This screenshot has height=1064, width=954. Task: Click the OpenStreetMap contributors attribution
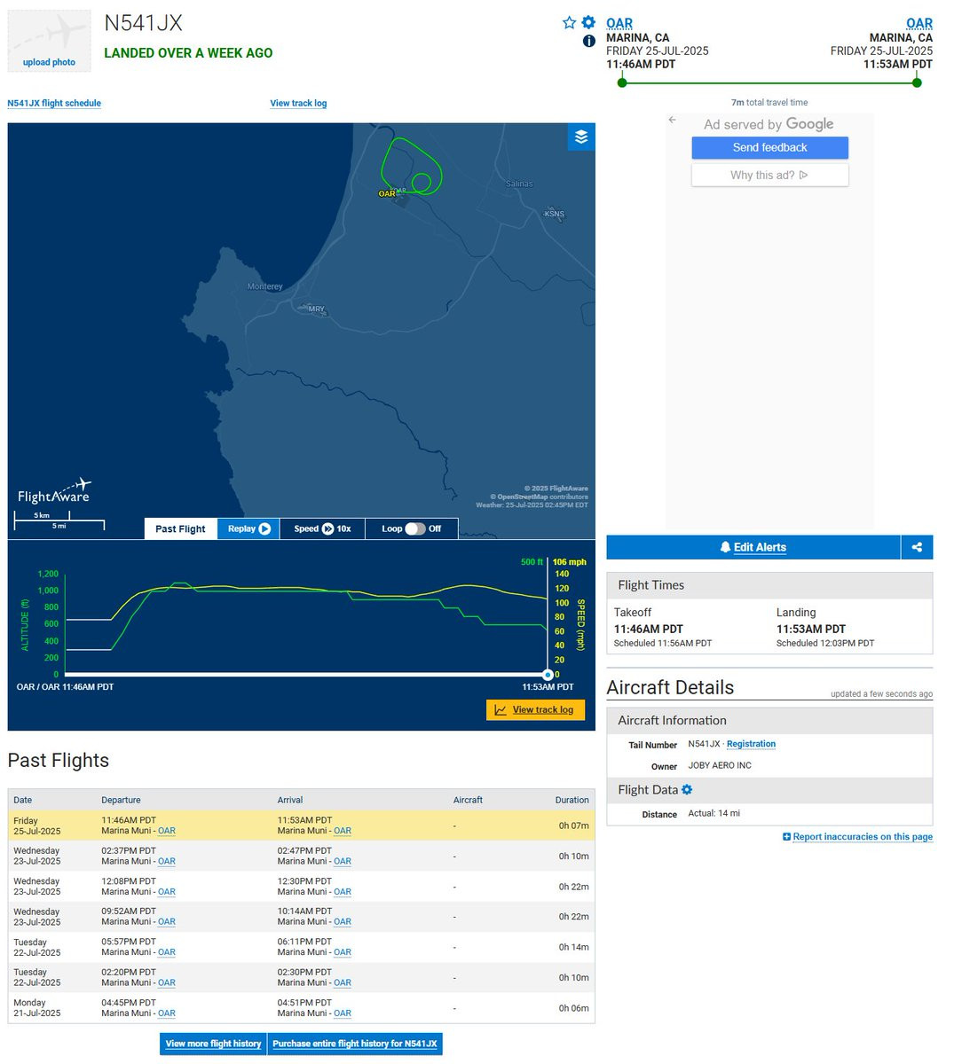pyautogui.click(x=540, y=497)
